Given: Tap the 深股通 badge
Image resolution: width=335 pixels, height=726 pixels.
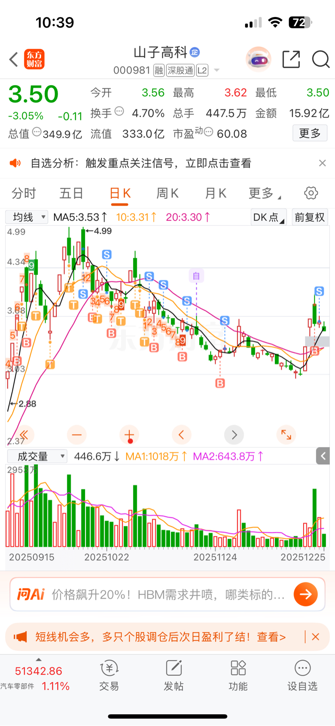Looking at the screenshot, I should pos(181,71).
